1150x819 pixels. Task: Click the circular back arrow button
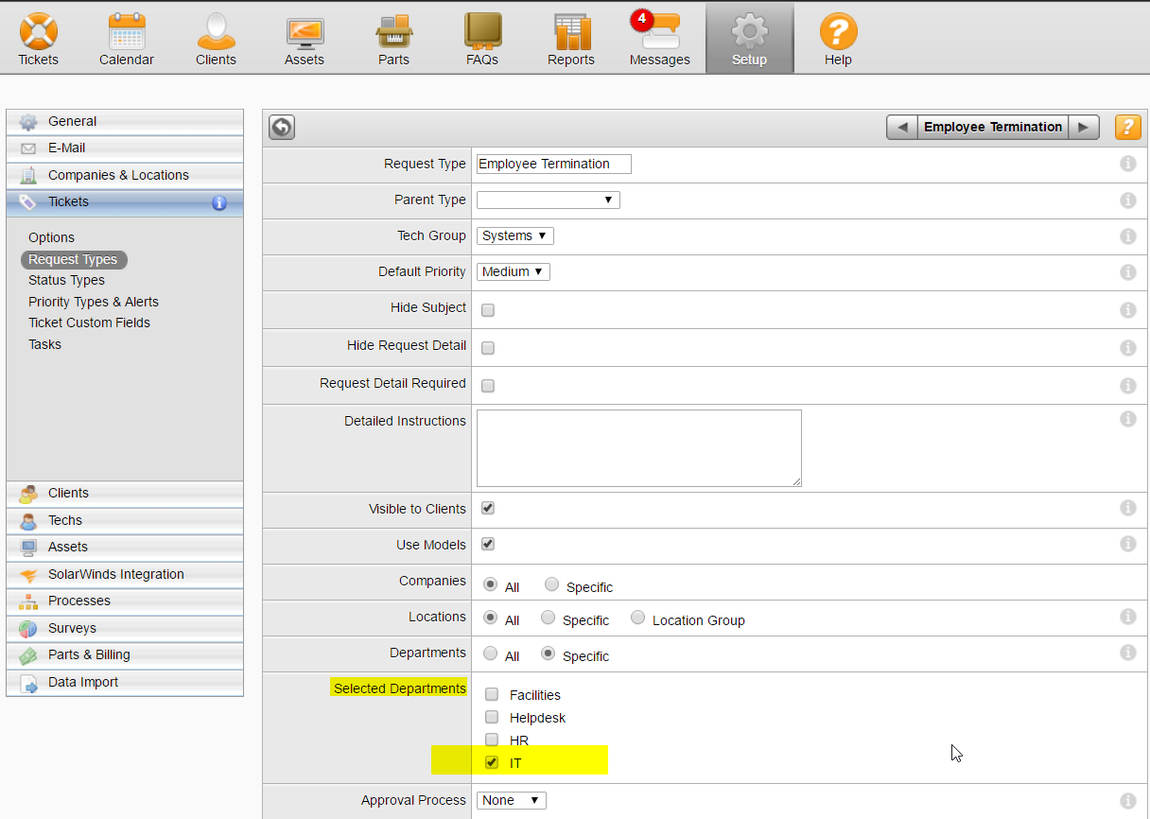coord(282,127)
